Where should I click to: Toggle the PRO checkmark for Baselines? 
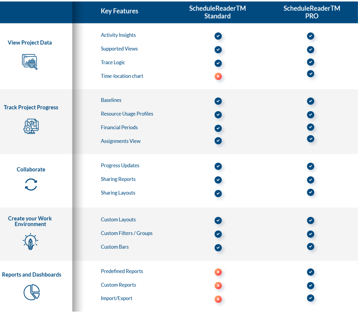pyautogui.click(x=310, y=101)
